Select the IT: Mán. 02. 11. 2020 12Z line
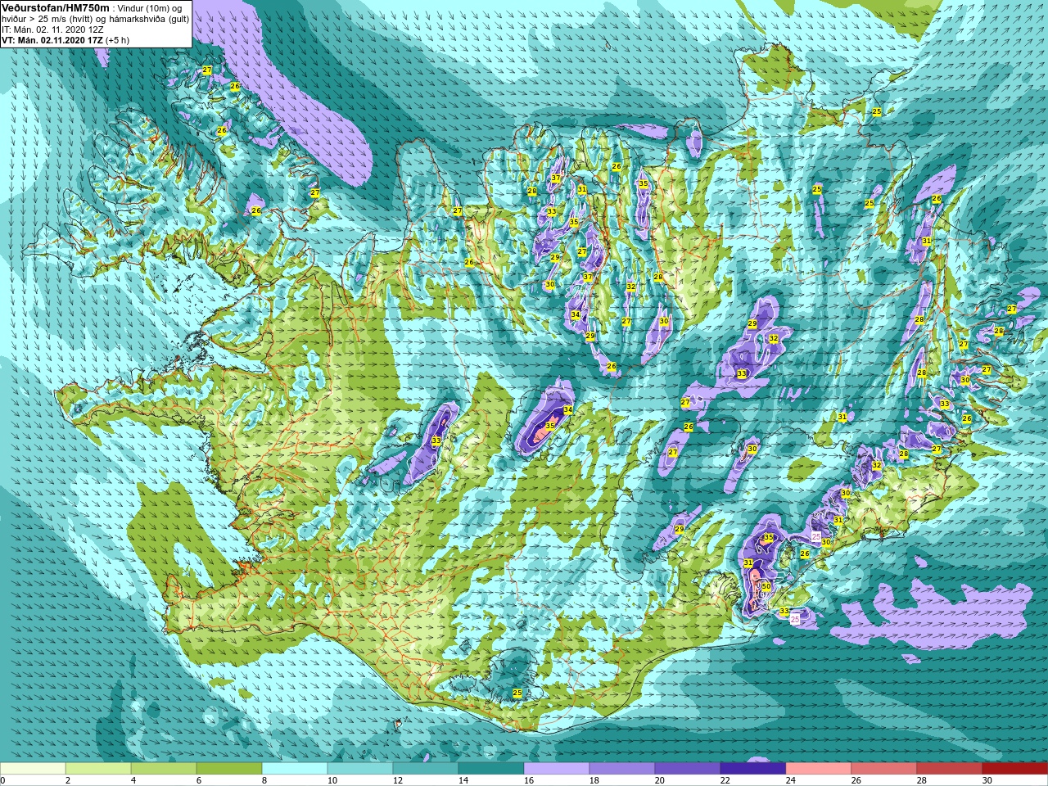 pyautogui.click(x=52, y=29)
